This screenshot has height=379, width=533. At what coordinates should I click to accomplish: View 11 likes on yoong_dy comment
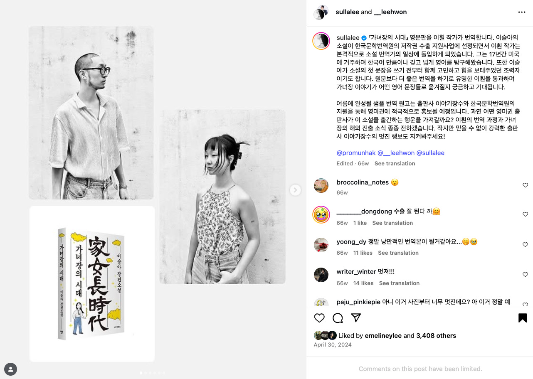click(x=363, y=253)
